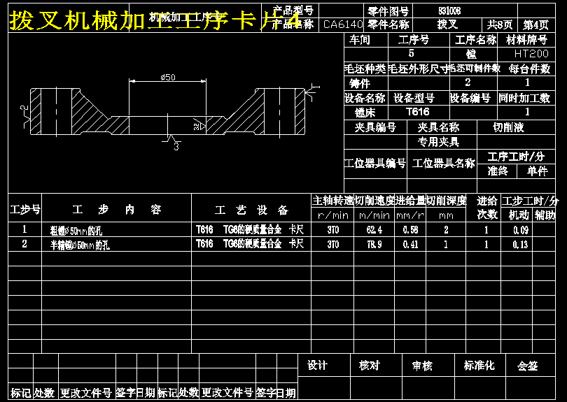Click the m/min unit cell
The height and width of the screenshot is (402, 567).
[x=374, y=215]
